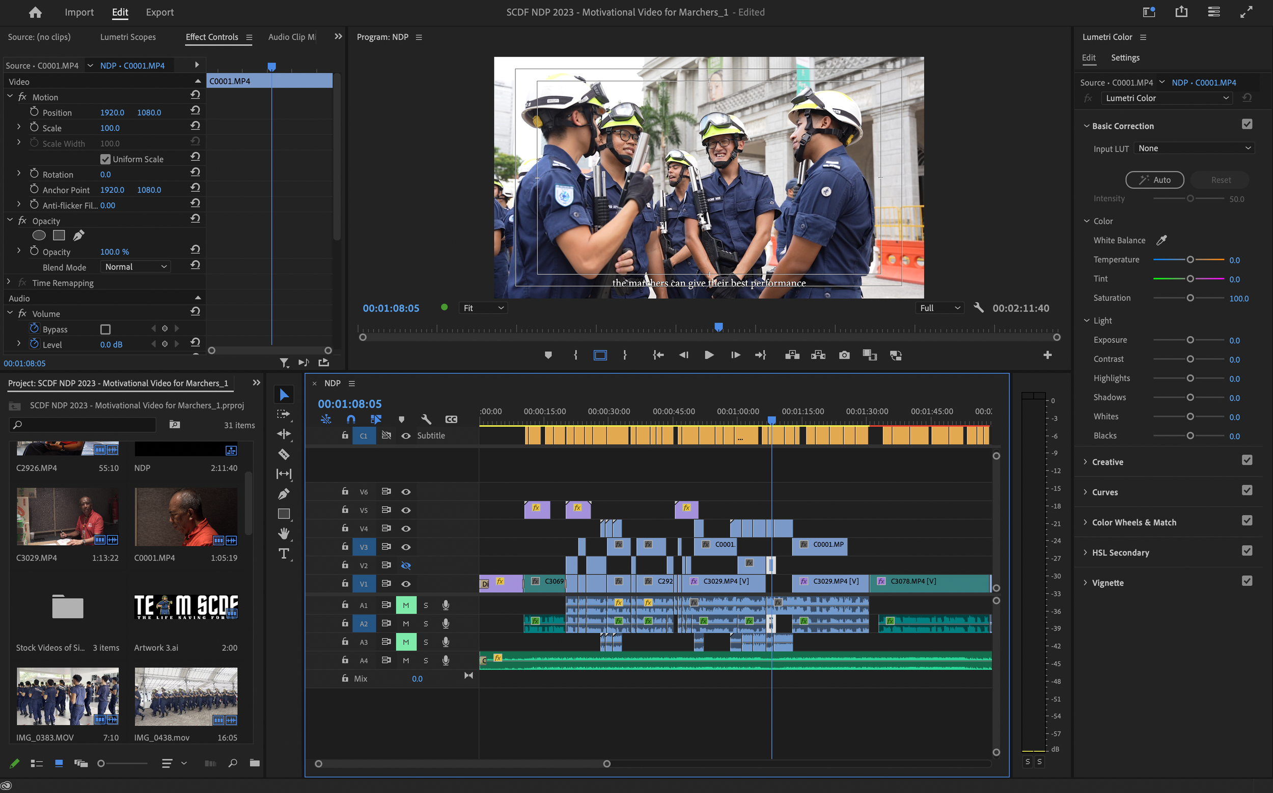The width and height of the screenshot is (1273, 793).
Task: Select the Pen tool
Action: pos(284,493)
